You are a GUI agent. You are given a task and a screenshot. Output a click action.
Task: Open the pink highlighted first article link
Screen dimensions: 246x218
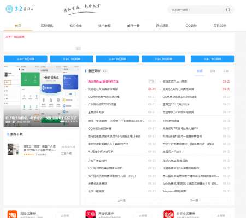(x=103, y=81)
